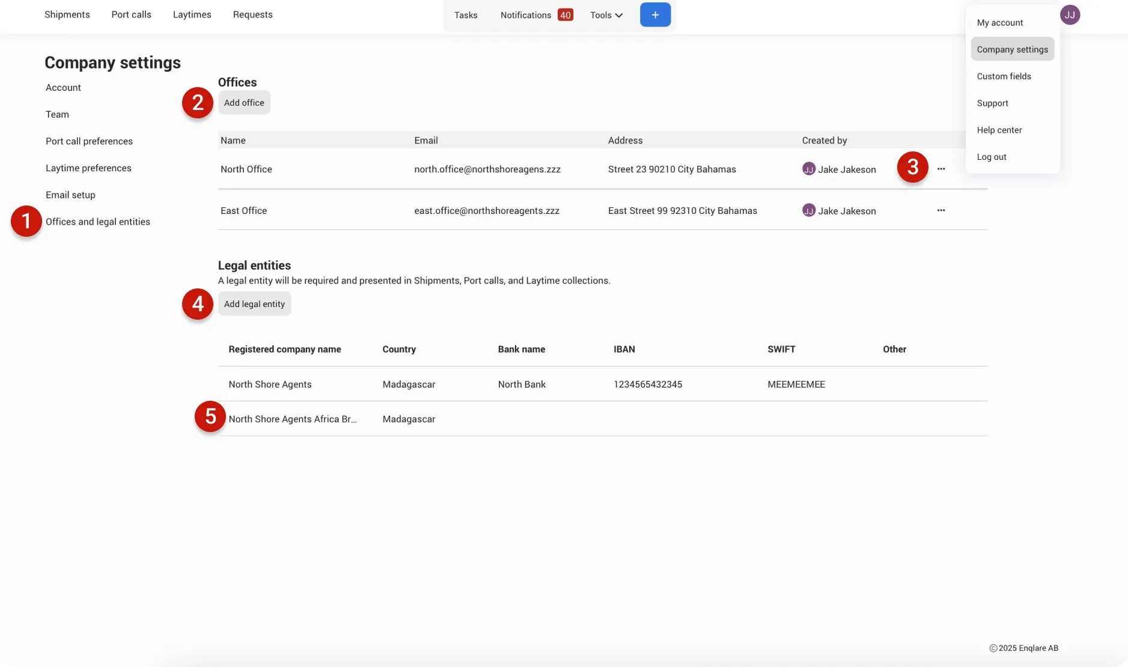Viewport: 1128px width, 667px height.
Task: Open the JJ user avatar menu
Action: click(x=1070, y=15)
